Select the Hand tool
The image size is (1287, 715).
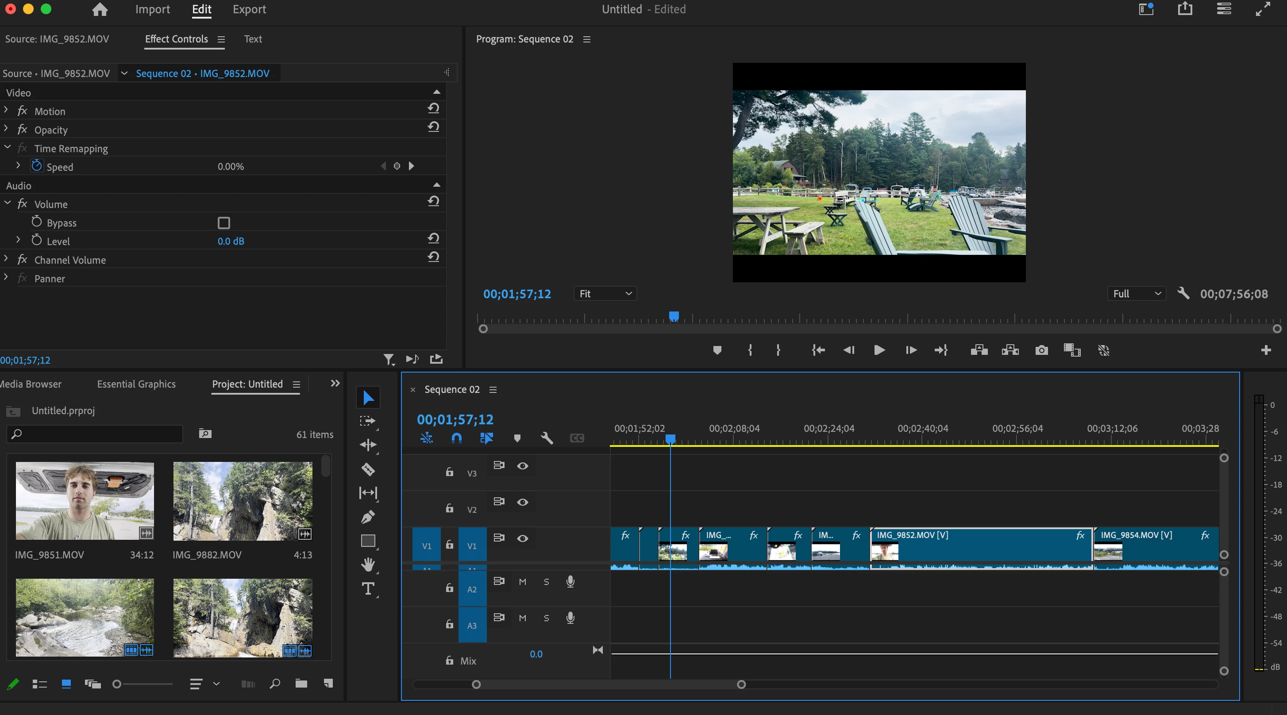pos(368,565)
